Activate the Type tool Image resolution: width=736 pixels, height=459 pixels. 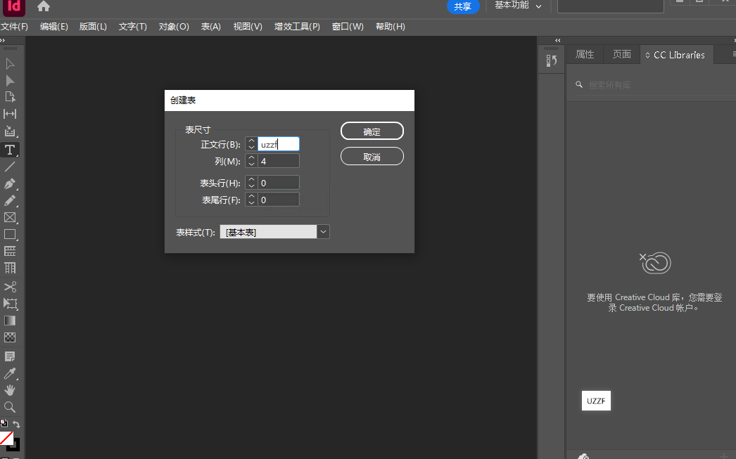point(10,150)
